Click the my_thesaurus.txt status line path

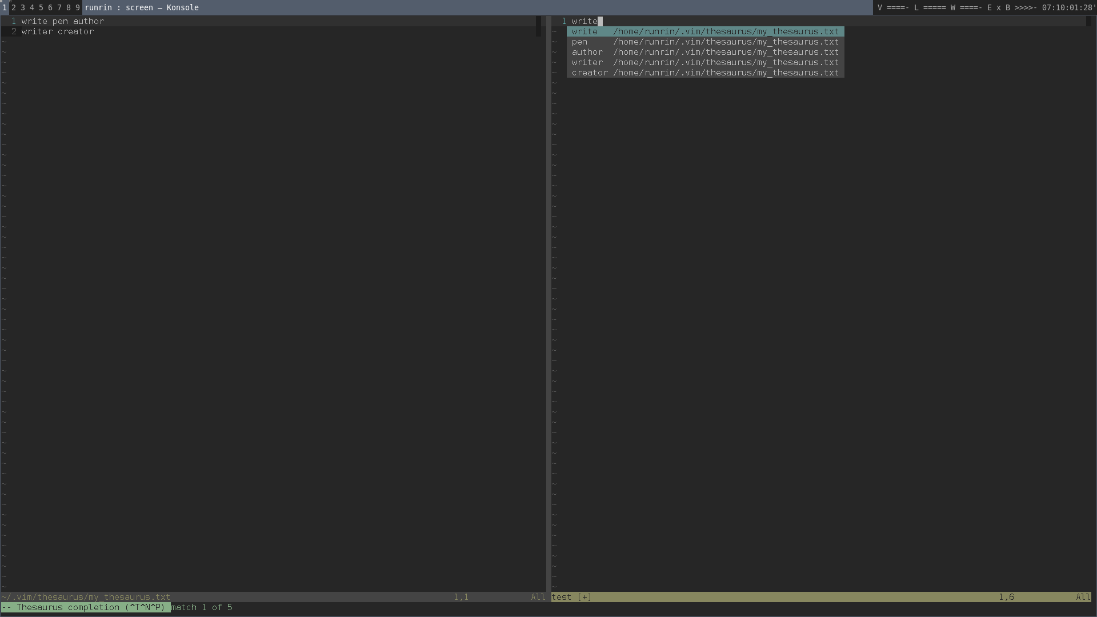click(86, 596)
